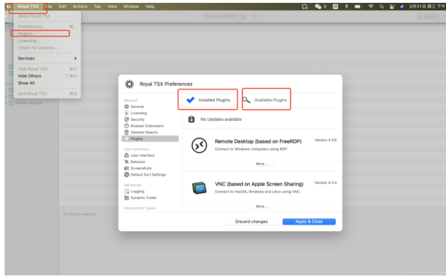Click the Security shield icon in sidebar
Image resolution: width=446 pixels, height=276 pixels.
click(127, 120)
